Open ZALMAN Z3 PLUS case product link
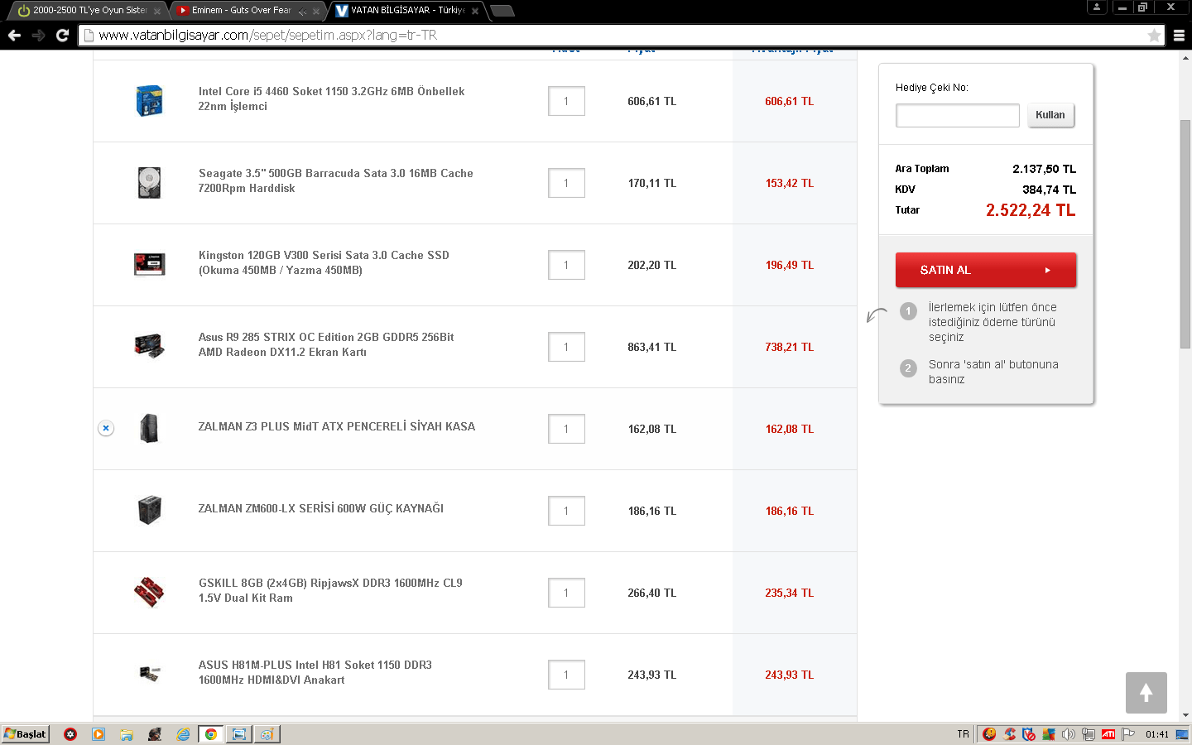 [x=337, y=426]
